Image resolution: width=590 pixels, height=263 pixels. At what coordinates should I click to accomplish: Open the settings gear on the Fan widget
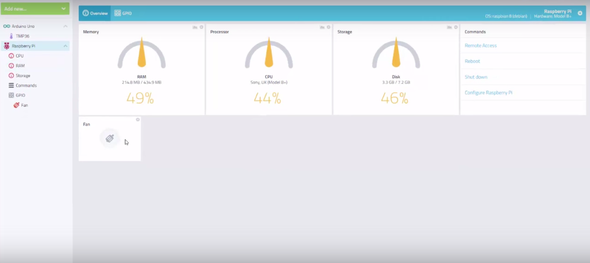[138, 120]
